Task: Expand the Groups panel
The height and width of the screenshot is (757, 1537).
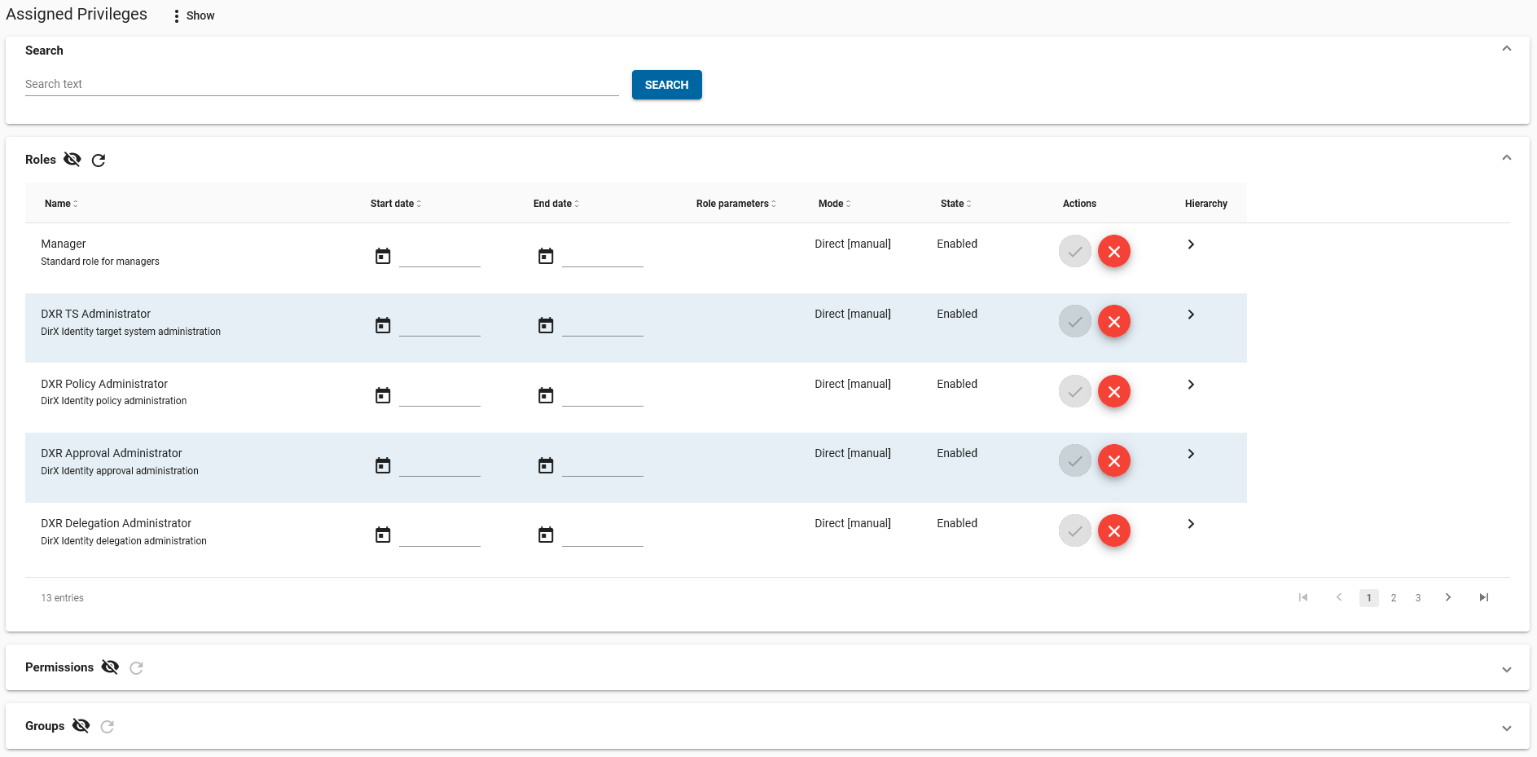Action: tap(1506, 728)
